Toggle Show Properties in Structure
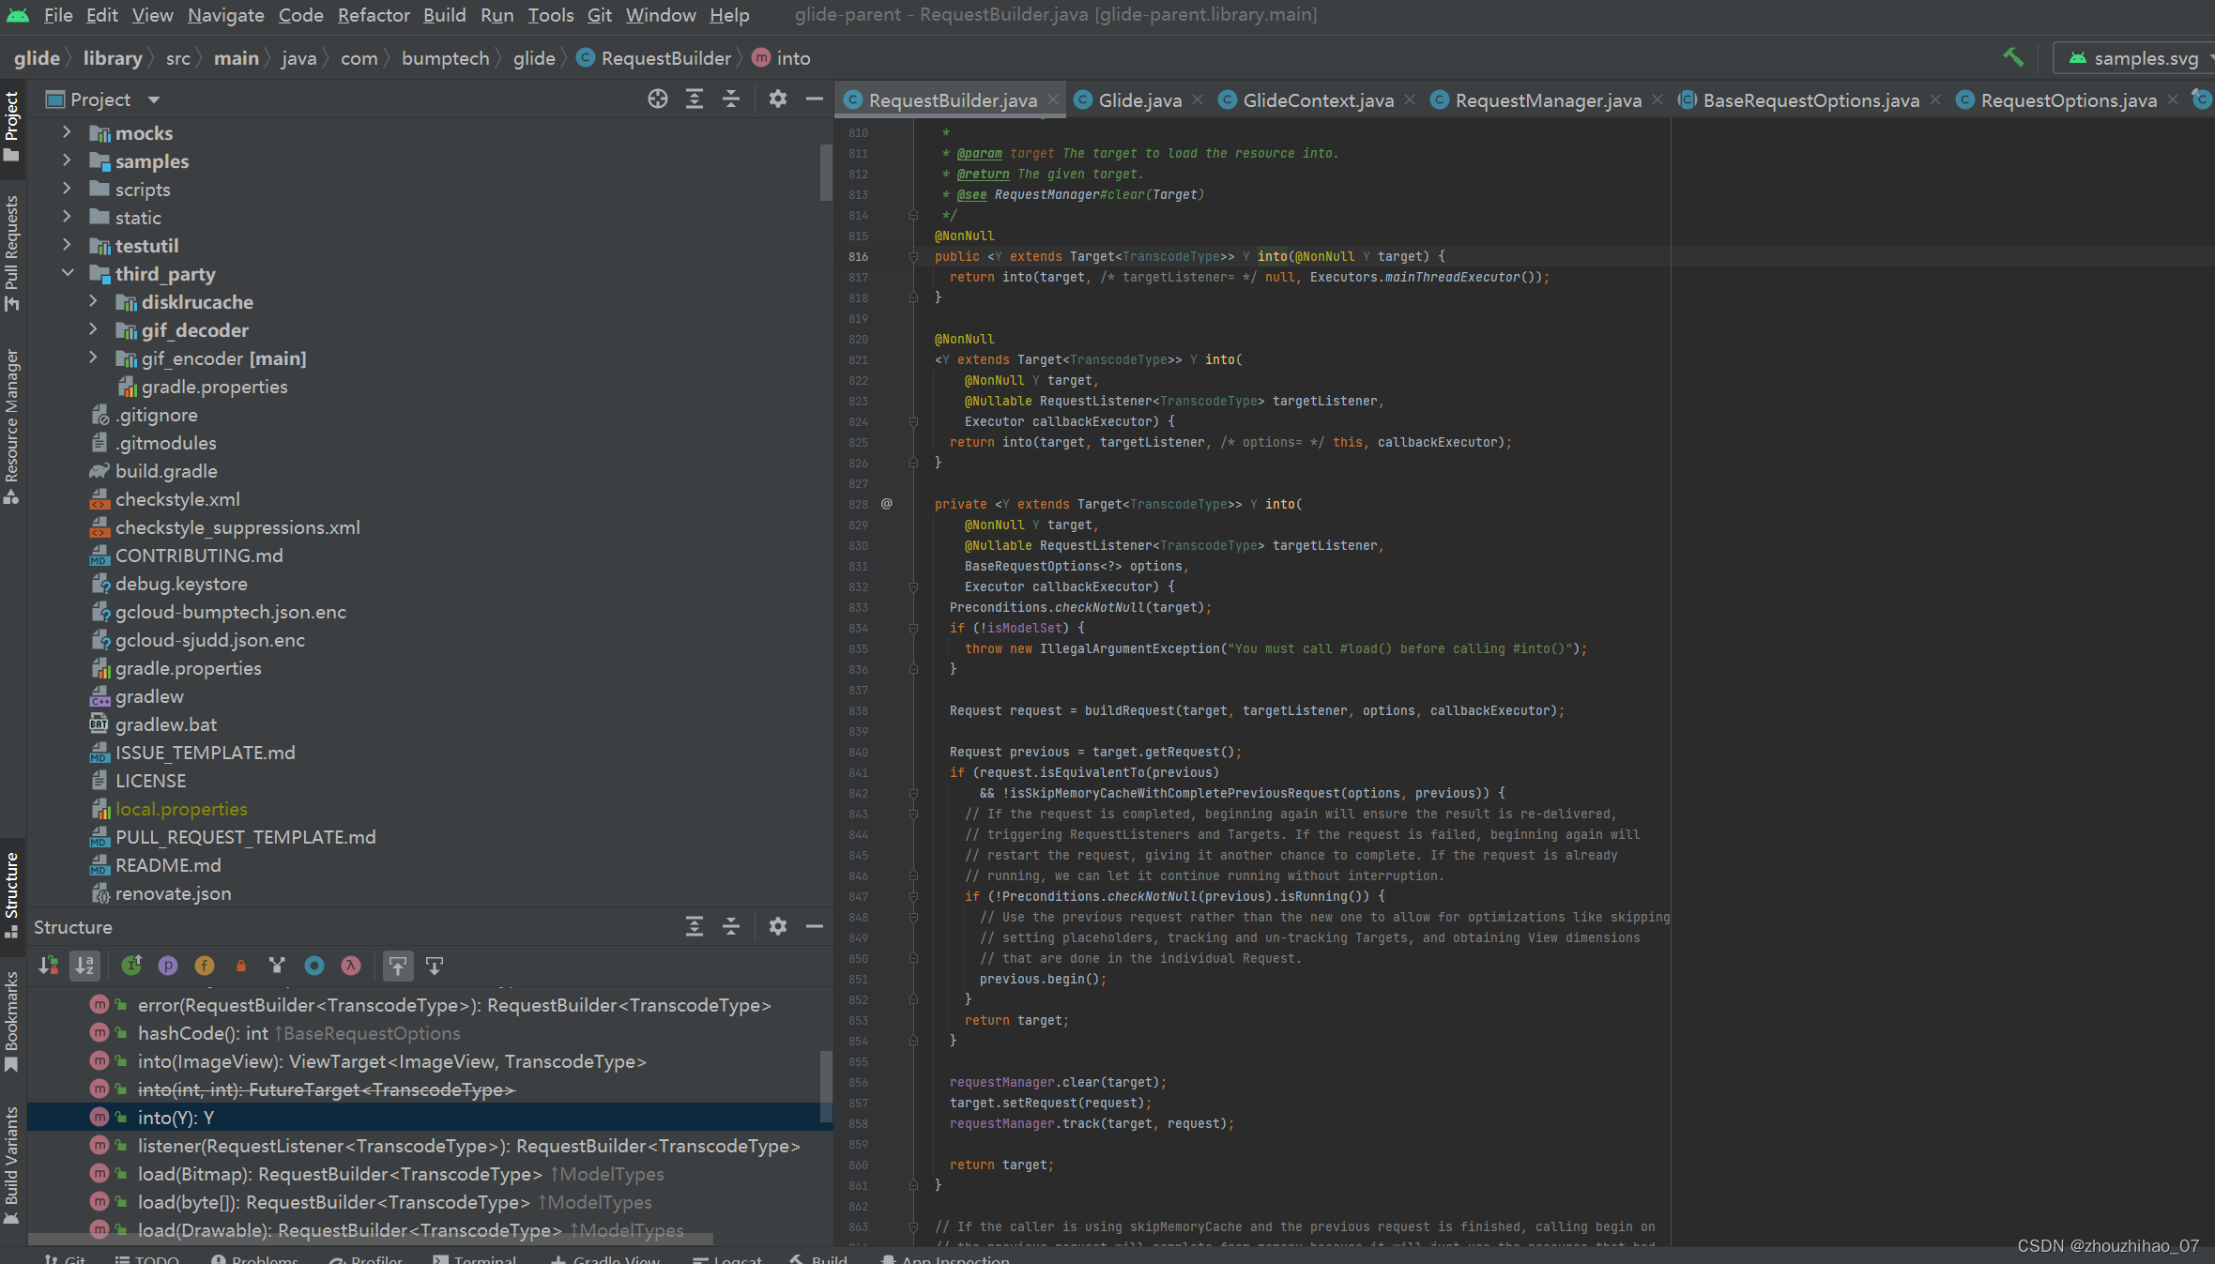This screenshot has height=1264, width=2215. [x=168, y=966]
